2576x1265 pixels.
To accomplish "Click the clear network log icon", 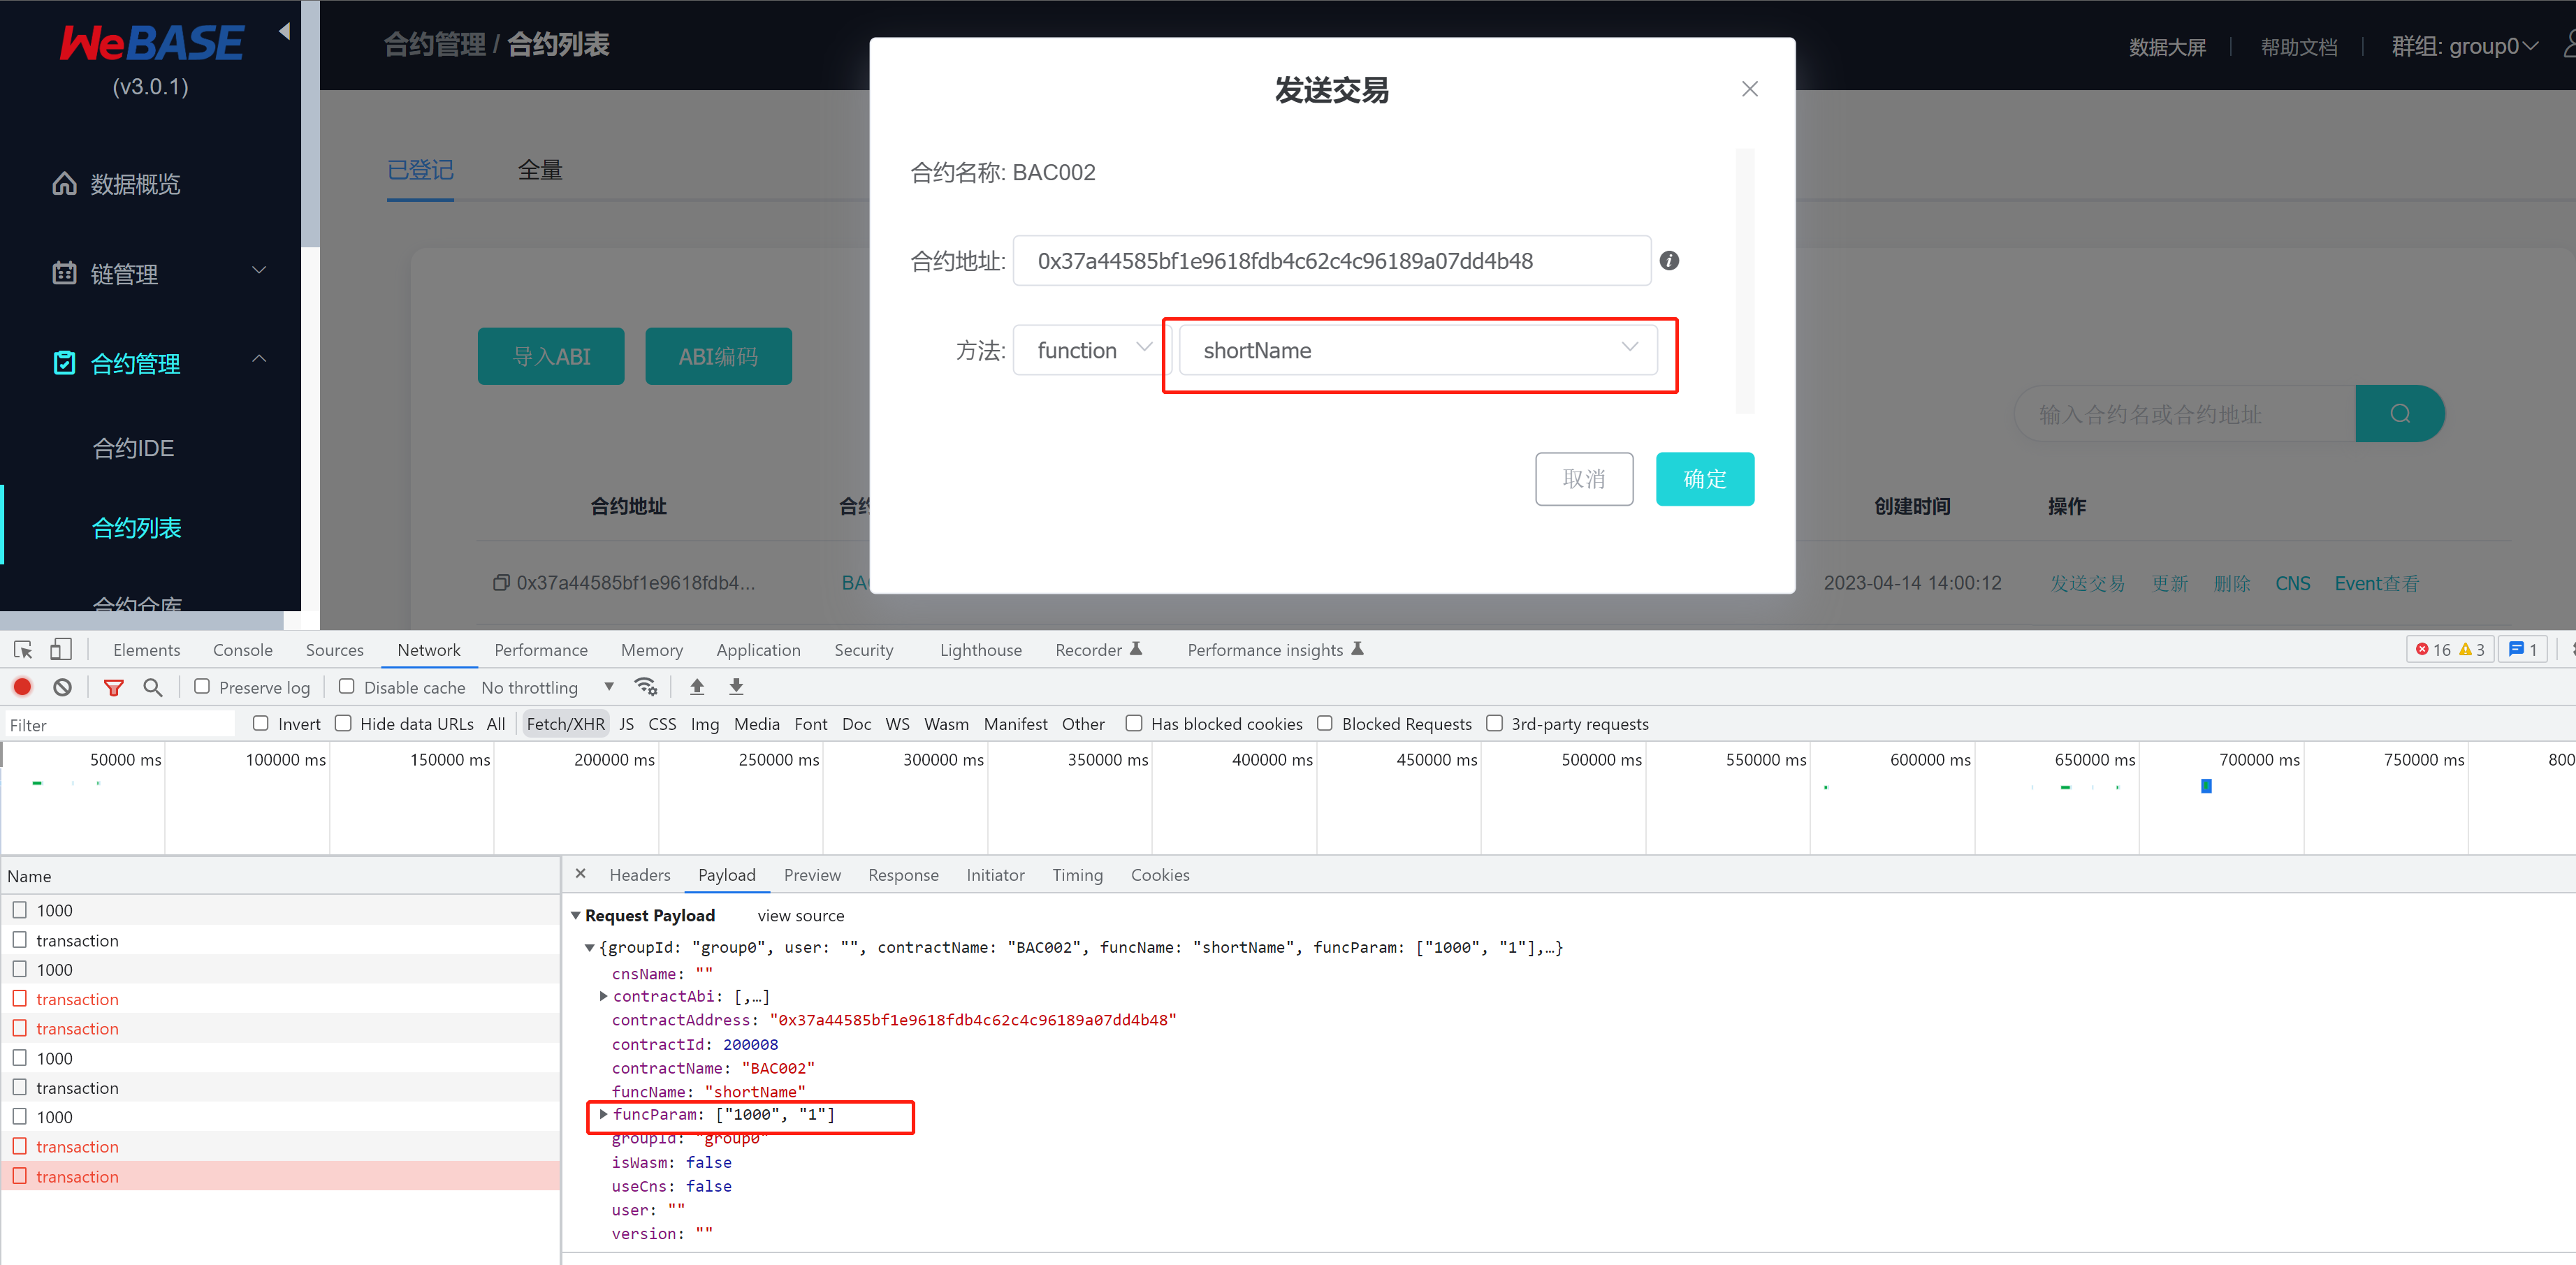I will [63, 687].
